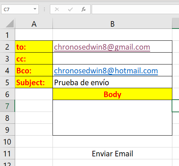Click the formula bar handle dots

point(44,9)
